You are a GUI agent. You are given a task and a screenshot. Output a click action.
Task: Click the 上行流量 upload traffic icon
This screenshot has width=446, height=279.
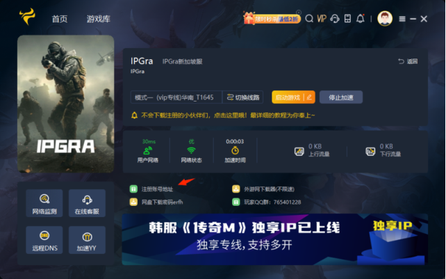tap(299, 151)
